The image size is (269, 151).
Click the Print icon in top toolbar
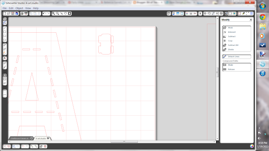22,13
